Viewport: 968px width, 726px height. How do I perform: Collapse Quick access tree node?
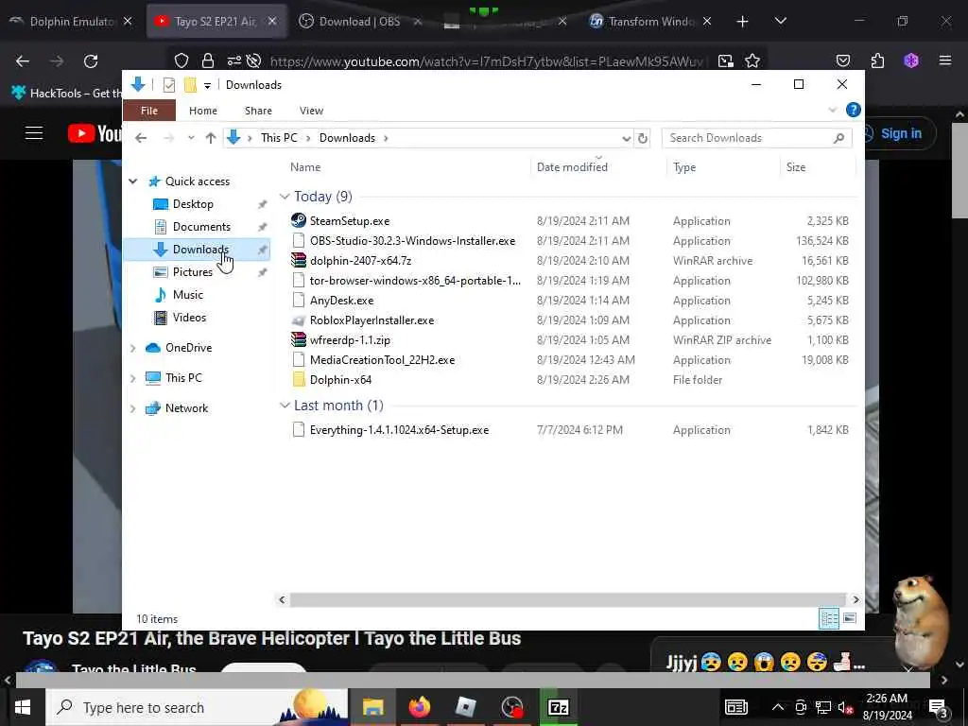pos(132,181)
